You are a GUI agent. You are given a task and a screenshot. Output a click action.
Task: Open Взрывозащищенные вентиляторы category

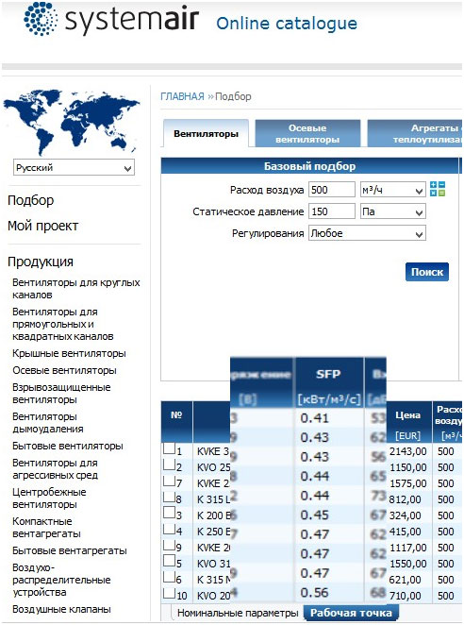click(61, 394)
